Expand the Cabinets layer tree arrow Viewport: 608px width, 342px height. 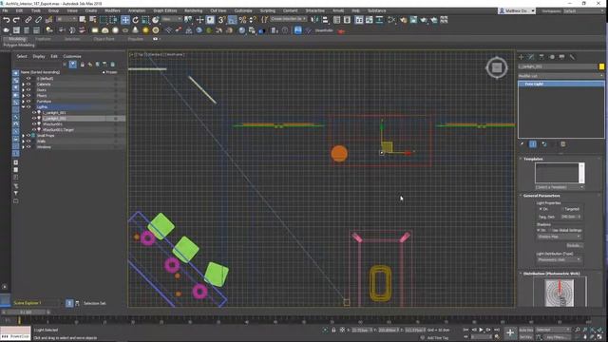tap(23, 85)
